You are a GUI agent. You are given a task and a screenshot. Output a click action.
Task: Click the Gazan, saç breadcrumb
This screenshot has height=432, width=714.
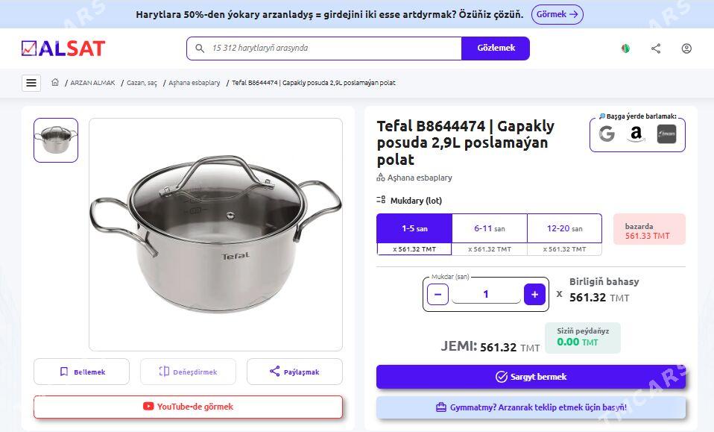pos(142,83)
